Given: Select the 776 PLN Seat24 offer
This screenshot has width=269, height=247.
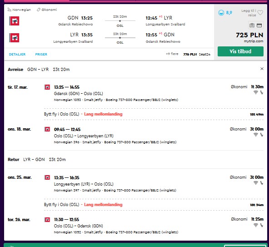Looking at the screenshot, I should pyautogui.click(x=197, y=54).
